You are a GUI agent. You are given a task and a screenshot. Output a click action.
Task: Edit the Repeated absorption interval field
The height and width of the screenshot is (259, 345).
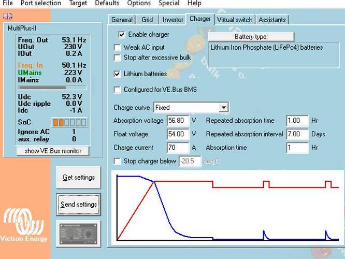click(297, 134)
